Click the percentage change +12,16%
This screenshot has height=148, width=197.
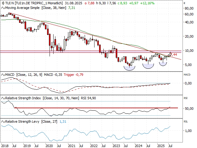[x=147, y=3]
